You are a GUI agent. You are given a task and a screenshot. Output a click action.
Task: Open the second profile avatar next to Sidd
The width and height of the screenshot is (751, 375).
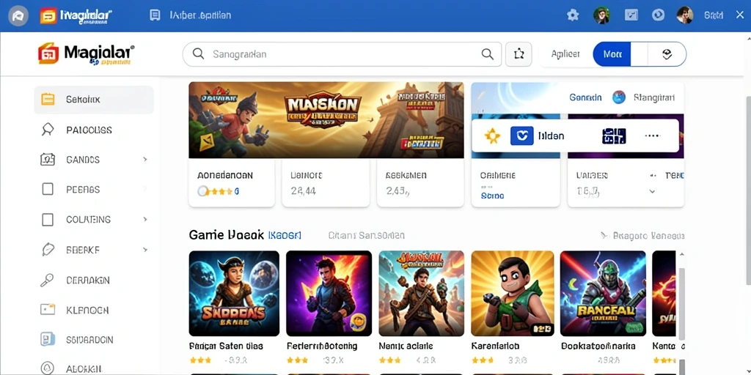tap(685, 15)
